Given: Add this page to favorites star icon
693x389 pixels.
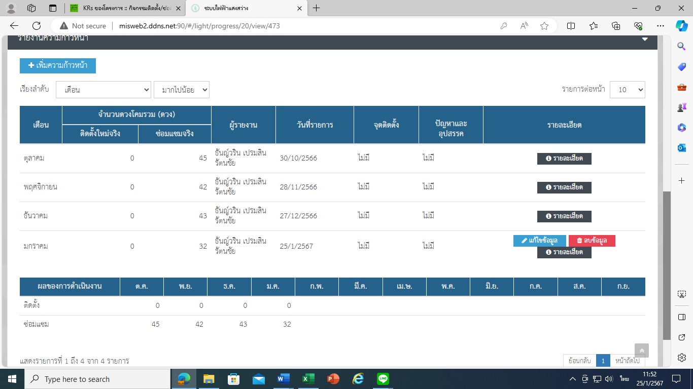Looking at the screenshot, I should click(544, 26).
